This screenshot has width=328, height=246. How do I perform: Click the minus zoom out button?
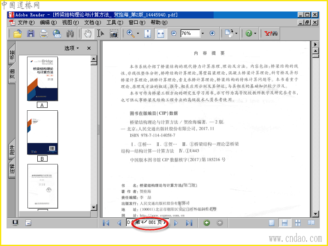pos(173,33)
